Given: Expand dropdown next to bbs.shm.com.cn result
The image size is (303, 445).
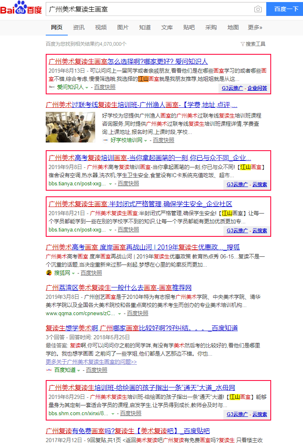Looking at the screenshot, I should [113, 414].
